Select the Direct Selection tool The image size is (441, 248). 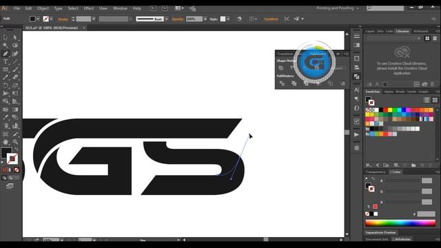(x=15, y=37)
